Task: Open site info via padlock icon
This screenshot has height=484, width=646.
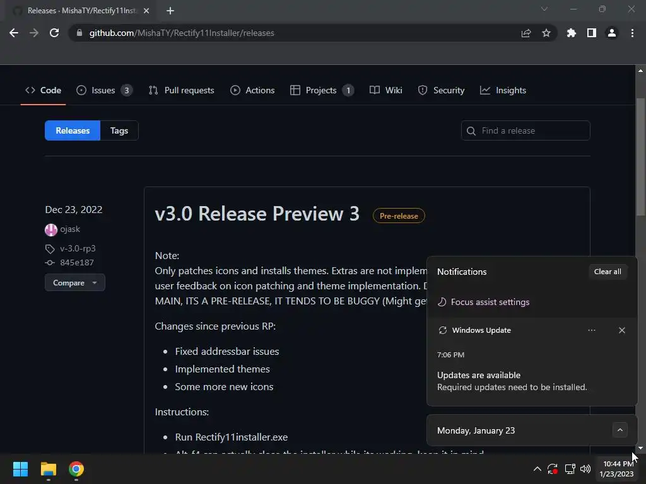Action: [79, 33]
